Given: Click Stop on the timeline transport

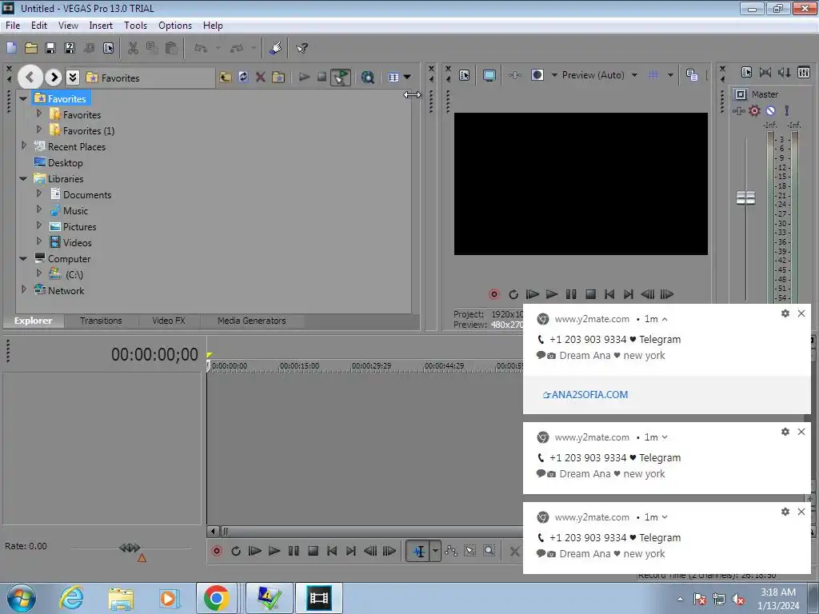Looking at the screenshot, I should tap(313, 551).
